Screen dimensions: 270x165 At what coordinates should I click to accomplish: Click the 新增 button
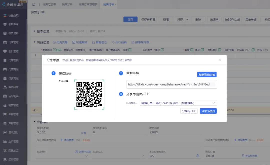pyautogui.click(x=166, y=19)
